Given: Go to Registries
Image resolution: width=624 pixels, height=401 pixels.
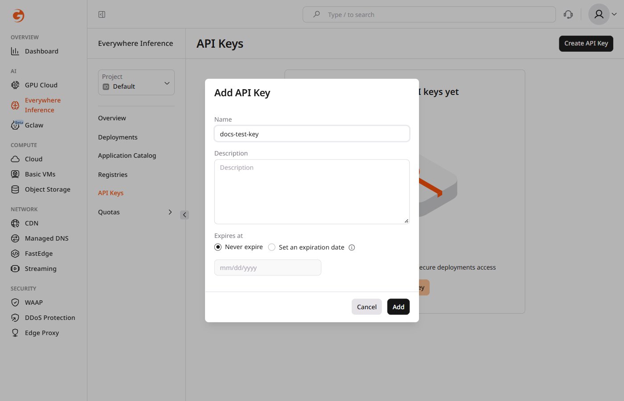Looking at the screenshot, I should point(113,175).
